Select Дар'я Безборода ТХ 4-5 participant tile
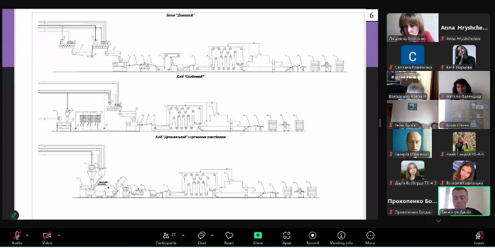 (412, 172)
